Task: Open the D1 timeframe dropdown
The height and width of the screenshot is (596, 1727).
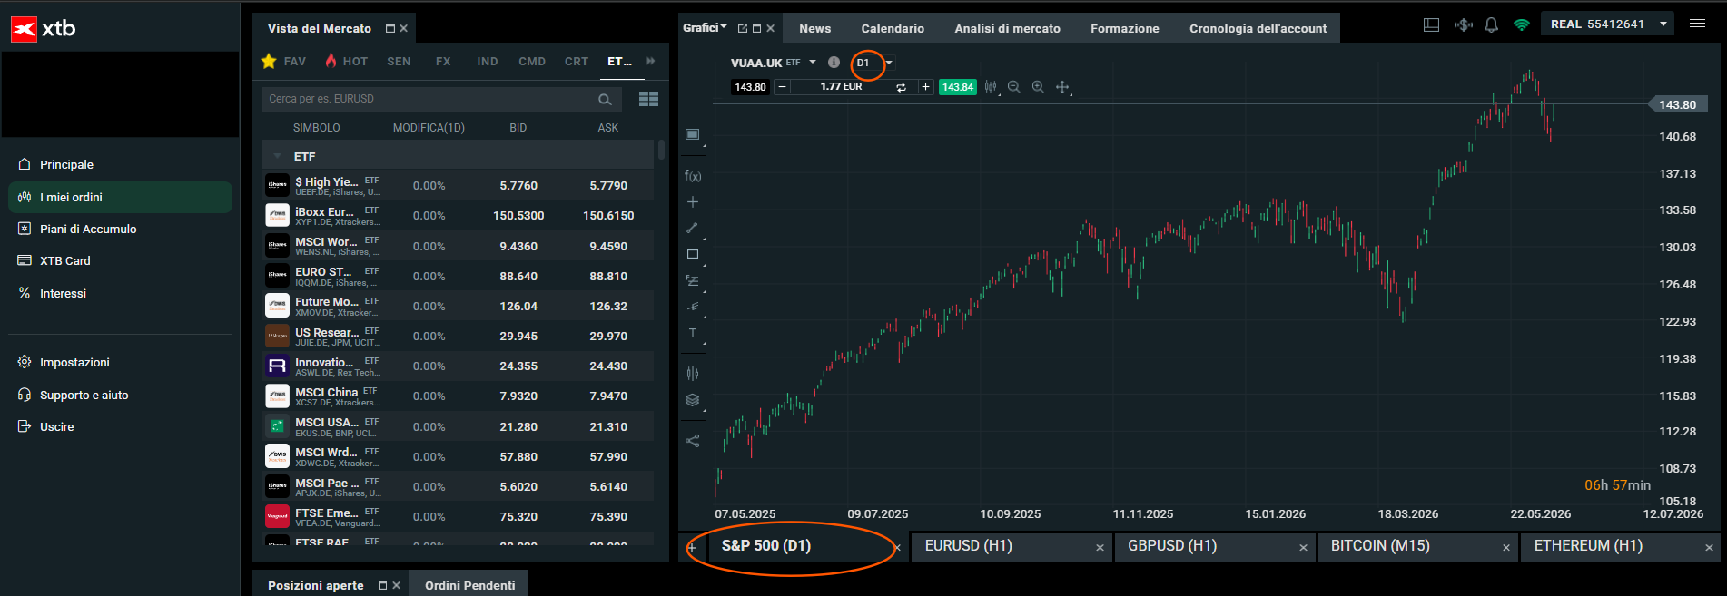Action: 889,63
